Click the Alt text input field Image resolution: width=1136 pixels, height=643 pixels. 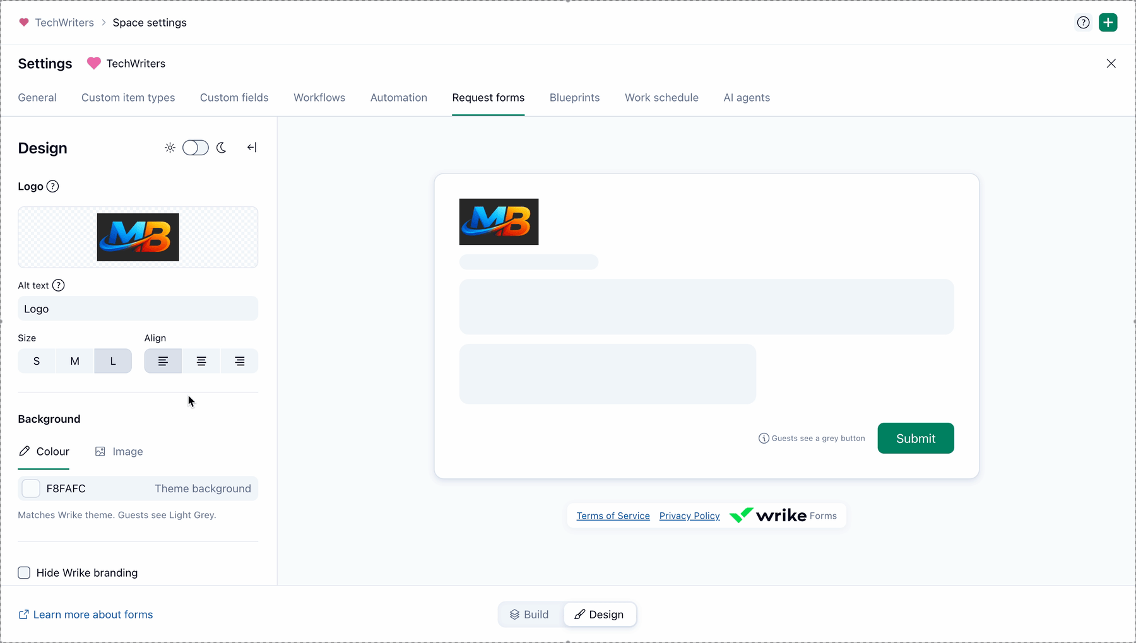[138, 309]
